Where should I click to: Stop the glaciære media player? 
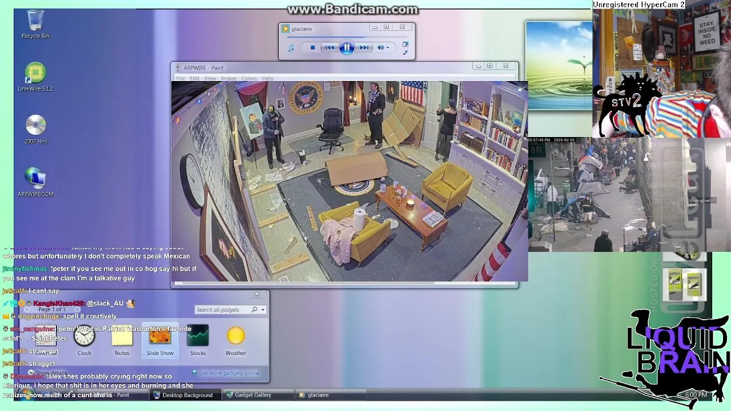tap(312, 47)
